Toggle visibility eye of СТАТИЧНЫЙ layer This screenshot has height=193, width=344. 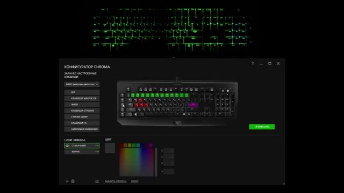67,146
